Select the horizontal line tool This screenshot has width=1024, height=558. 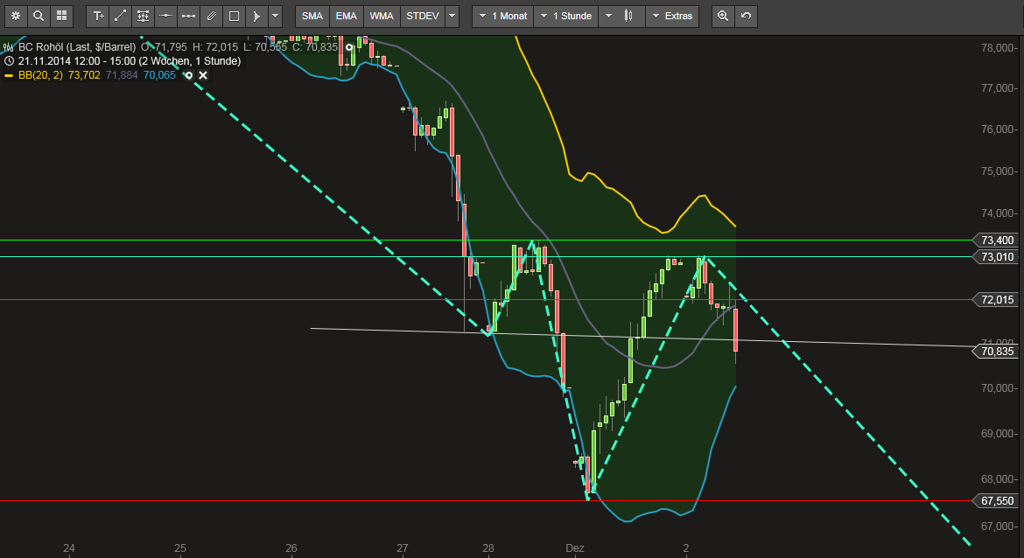tap(166, 16)
